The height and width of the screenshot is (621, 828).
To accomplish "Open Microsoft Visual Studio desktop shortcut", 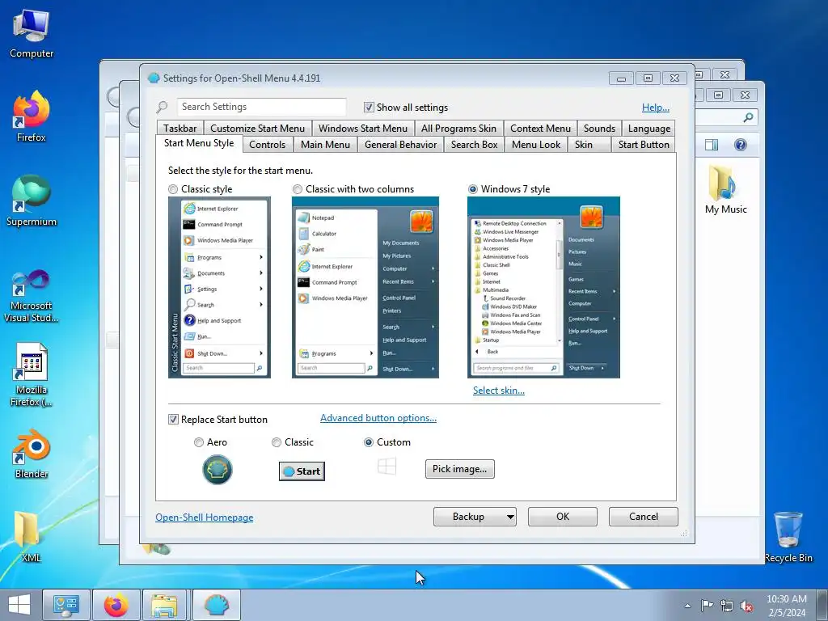I will point(32,296).
